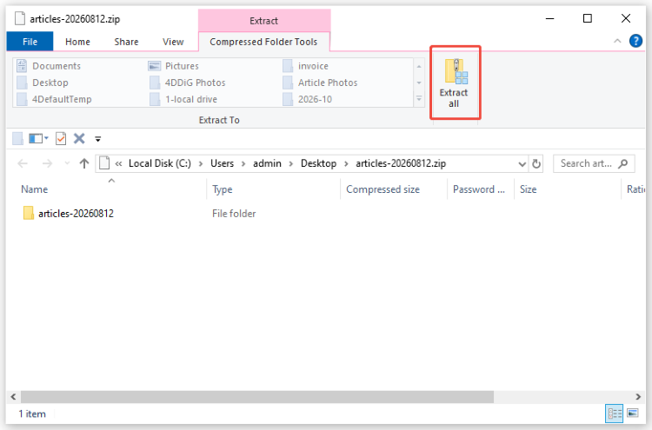Click articles-20260812.zip in address path
Image resolution: width=652 pixels, height=430 pixels.
click(x=401, y=163)
